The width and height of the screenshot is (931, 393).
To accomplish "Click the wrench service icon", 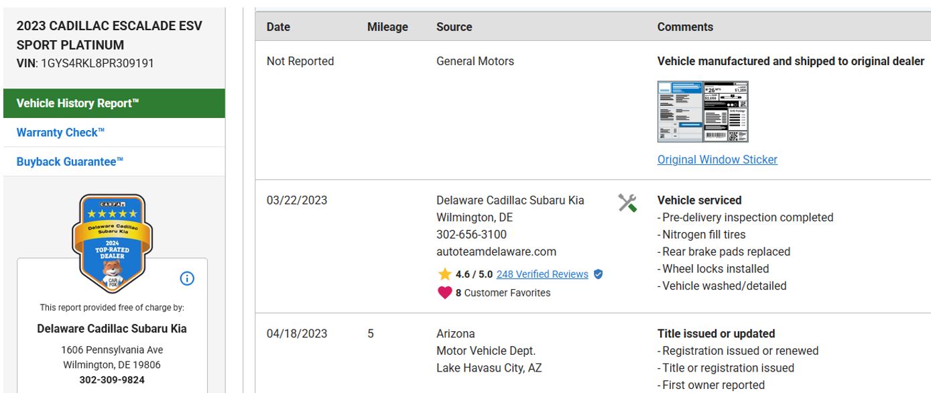I will 627,203.
